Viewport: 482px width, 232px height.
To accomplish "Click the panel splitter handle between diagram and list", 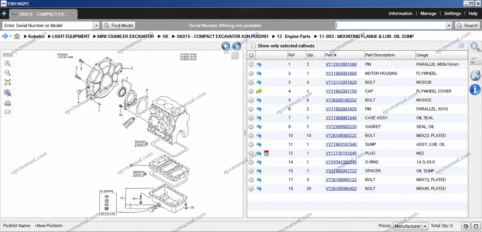I will [245, 133].
